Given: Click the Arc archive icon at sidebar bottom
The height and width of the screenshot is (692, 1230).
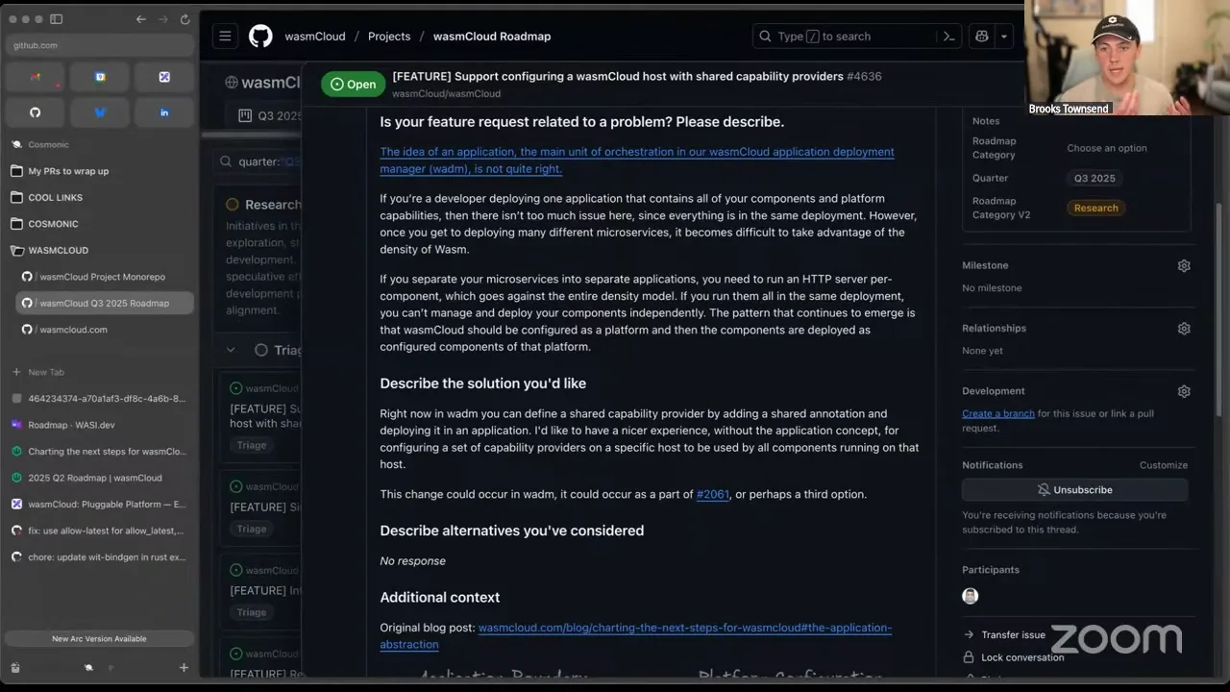Looking at the screenshot, I should 15,667.
